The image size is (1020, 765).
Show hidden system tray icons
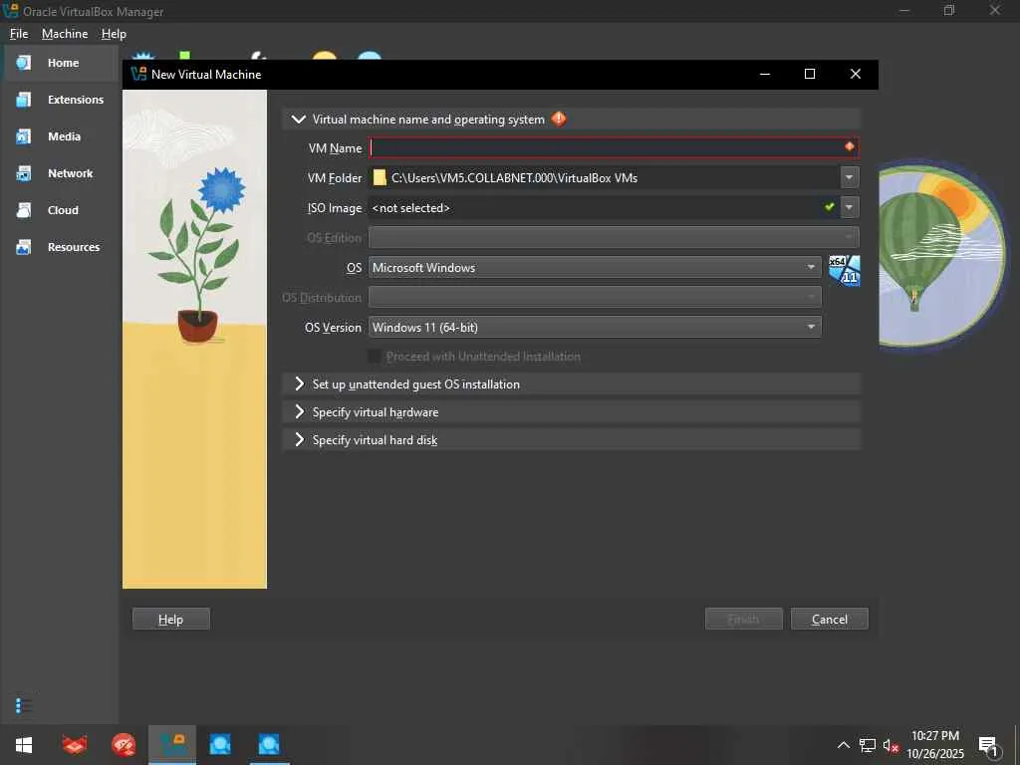(843, 745)
